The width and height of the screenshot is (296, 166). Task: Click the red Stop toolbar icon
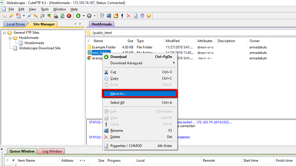click(69, 16)
